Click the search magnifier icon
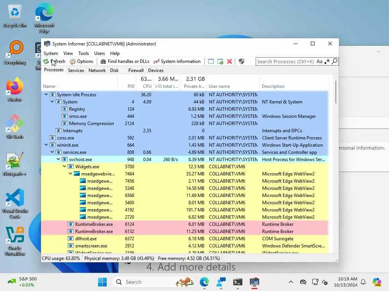Viewport: 389px width, 291px height. coord(335,61)
